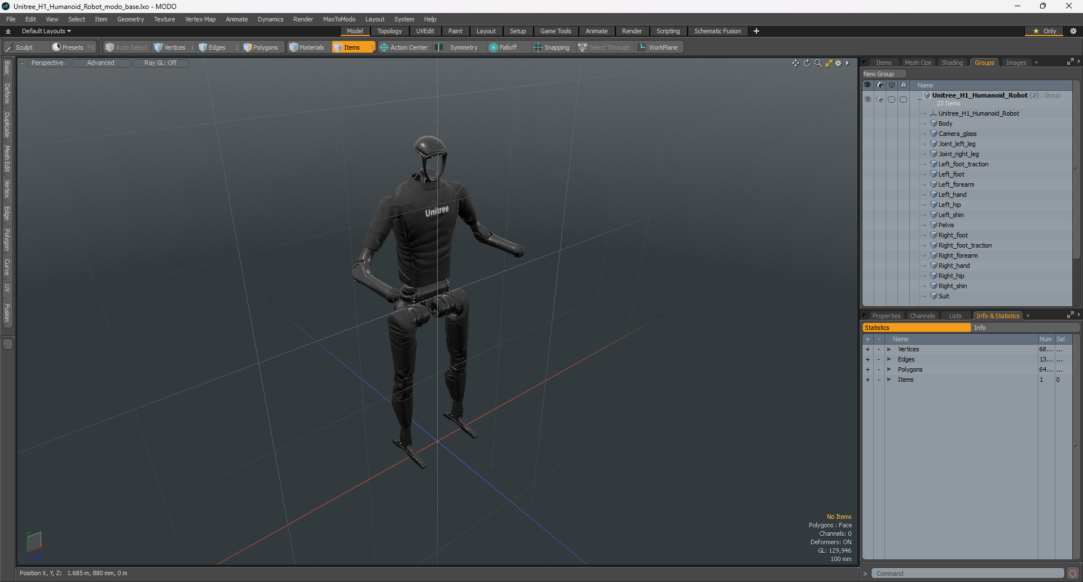
Task: Click the New Group button
Action: point(883,74)
